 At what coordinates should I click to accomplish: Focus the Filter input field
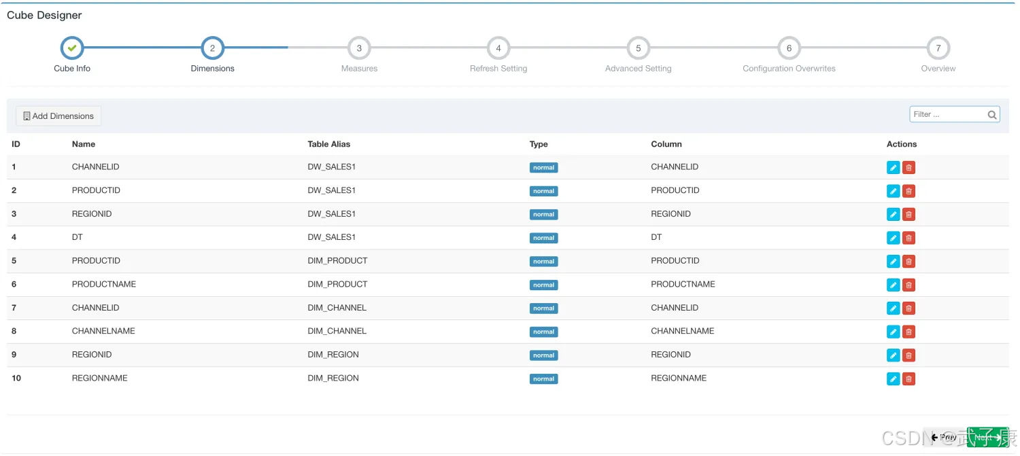click(x=948, y=115)
